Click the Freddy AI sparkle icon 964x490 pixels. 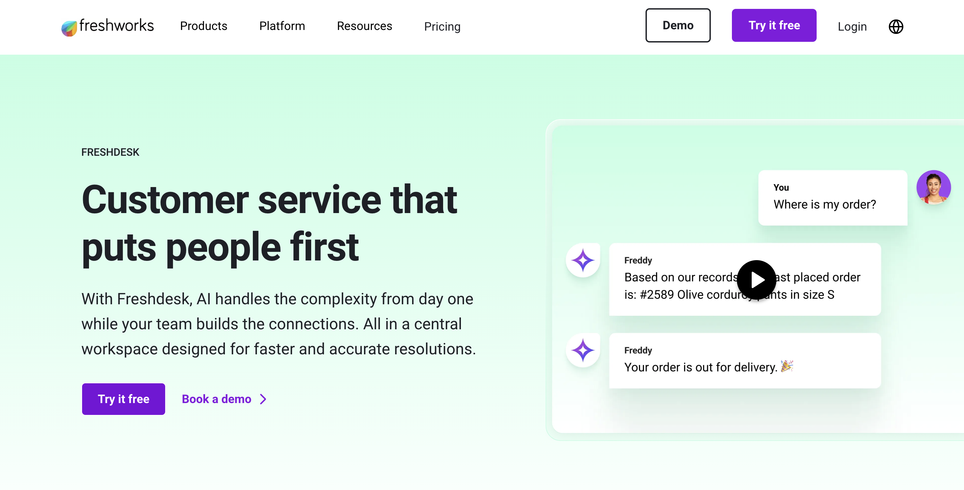(583, 260)
